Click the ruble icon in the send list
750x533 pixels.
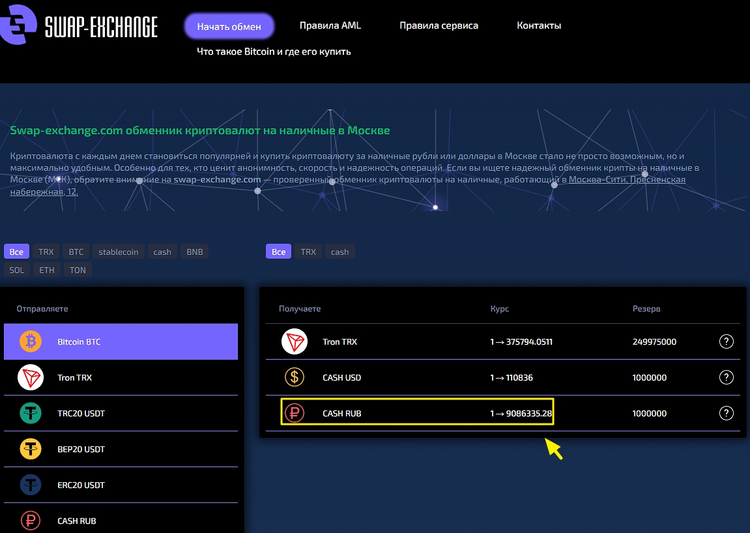[x=30, y=521]
